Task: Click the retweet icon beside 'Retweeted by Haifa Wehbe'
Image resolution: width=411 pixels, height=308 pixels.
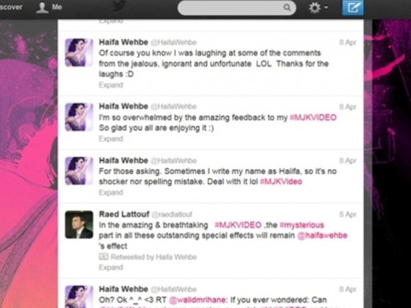Action: (x=103, y=257)
